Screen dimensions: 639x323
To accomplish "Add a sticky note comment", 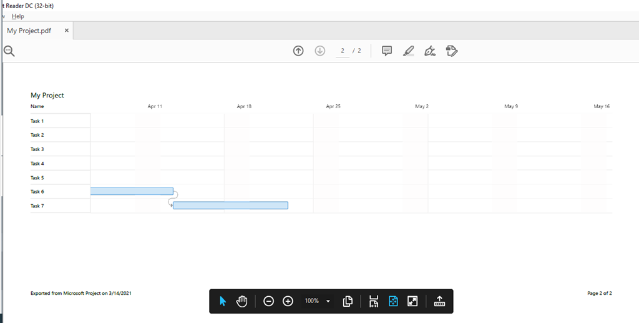I will pyautogui.click(x=387, y=51).
